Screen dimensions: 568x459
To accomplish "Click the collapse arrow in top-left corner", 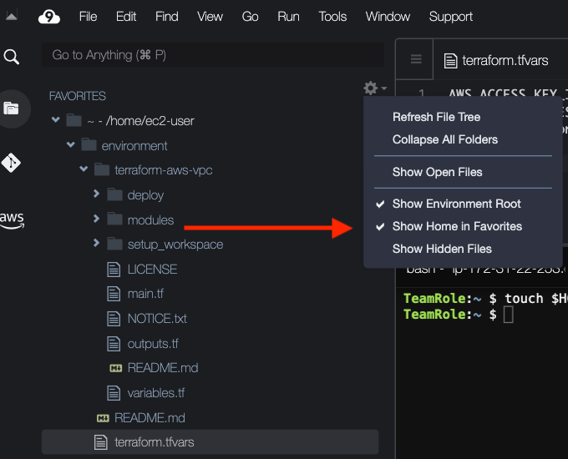I will point(12,17).
